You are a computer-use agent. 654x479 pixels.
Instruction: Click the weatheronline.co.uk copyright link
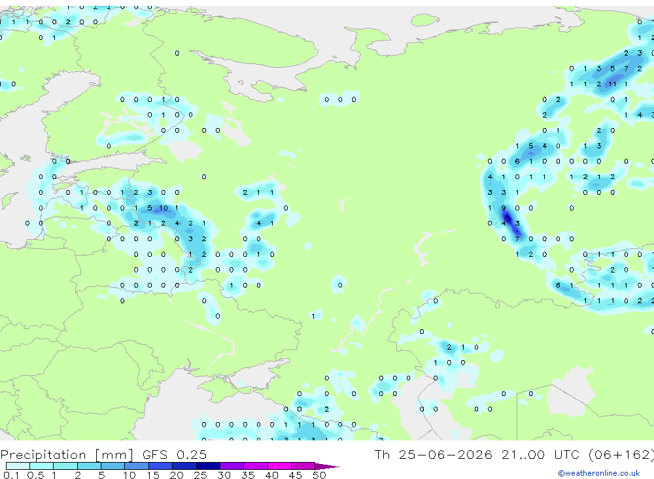(598, 473)
